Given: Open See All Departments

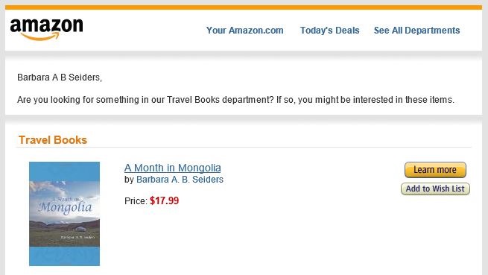Looking at the screenshot, I should tap(416, 31).
